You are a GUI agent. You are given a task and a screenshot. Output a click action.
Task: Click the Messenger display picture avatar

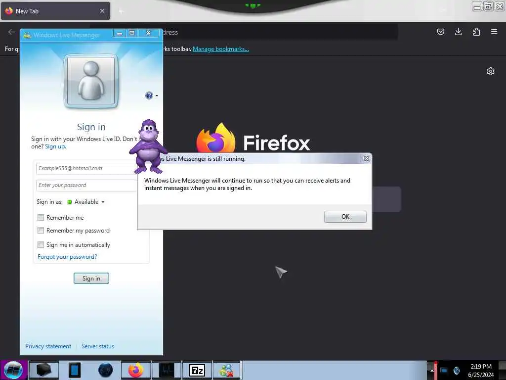coord(91,81)
